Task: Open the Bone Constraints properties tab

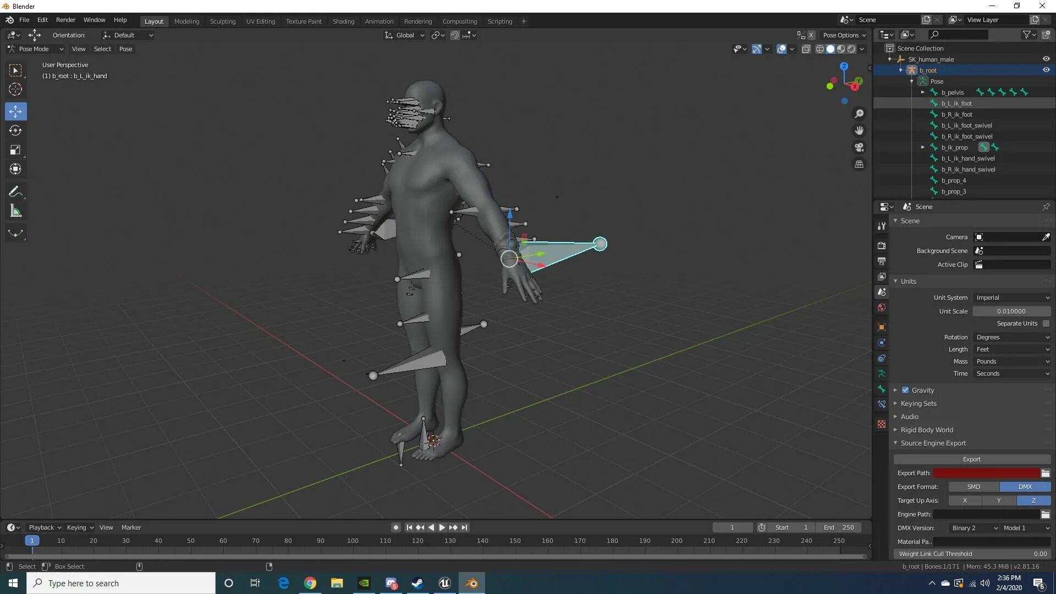Action: pyautogui.click(x=882, y=404)
